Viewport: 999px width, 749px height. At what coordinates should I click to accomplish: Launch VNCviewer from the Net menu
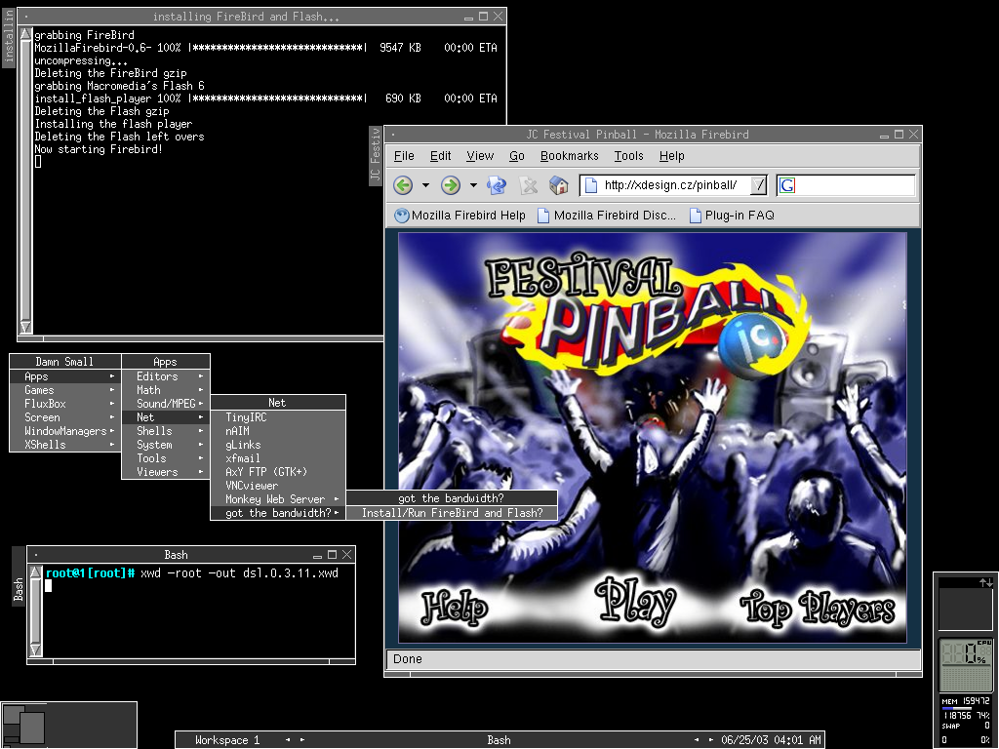click(x=278, y=486)
